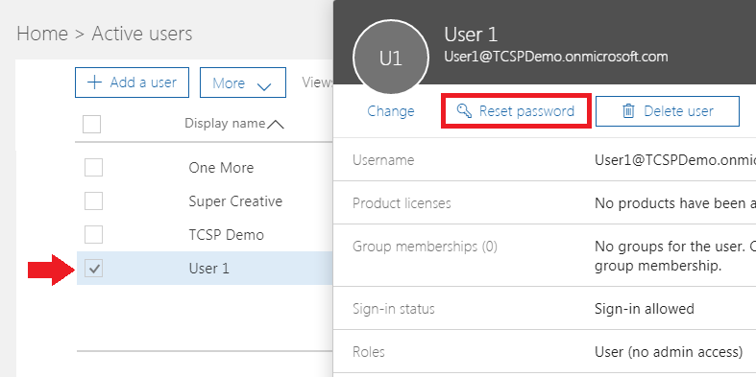756x377 pixels.
Task: Open the Roles row in user panel
Action: click(x=545, y=351)
